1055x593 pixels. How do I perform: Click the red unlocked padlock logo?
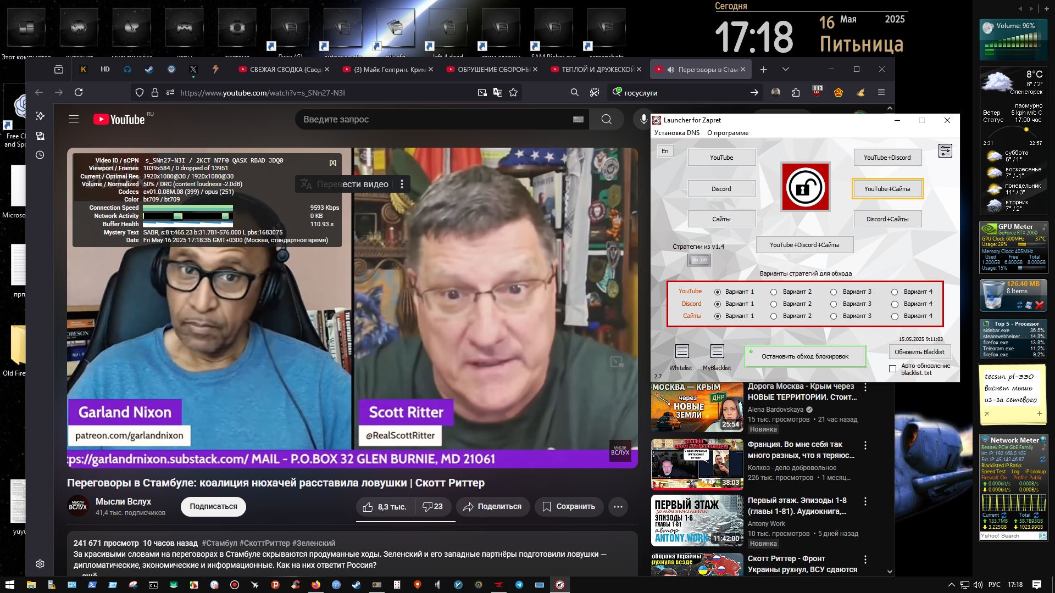coord(805,187)
